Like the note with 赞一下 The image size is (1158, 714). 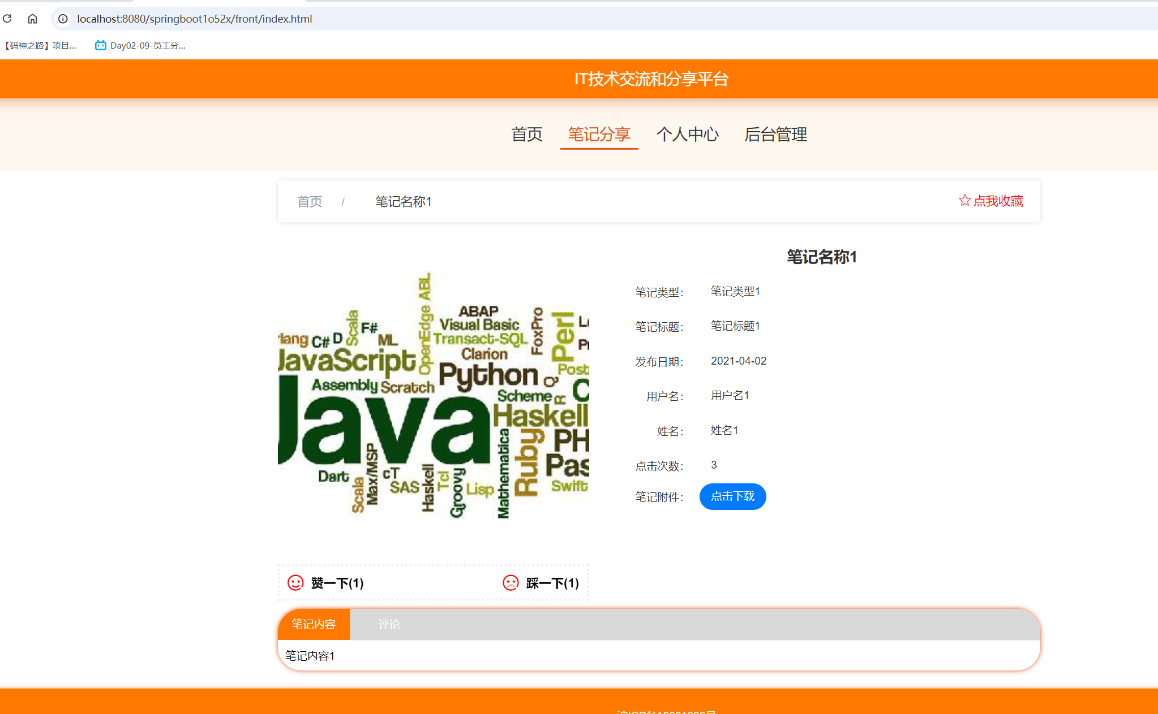(337, 583)
